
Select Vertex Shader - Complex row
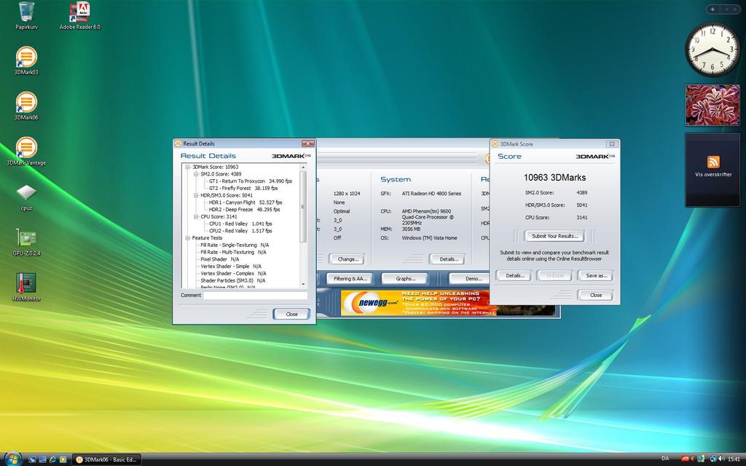coord(233,274)
